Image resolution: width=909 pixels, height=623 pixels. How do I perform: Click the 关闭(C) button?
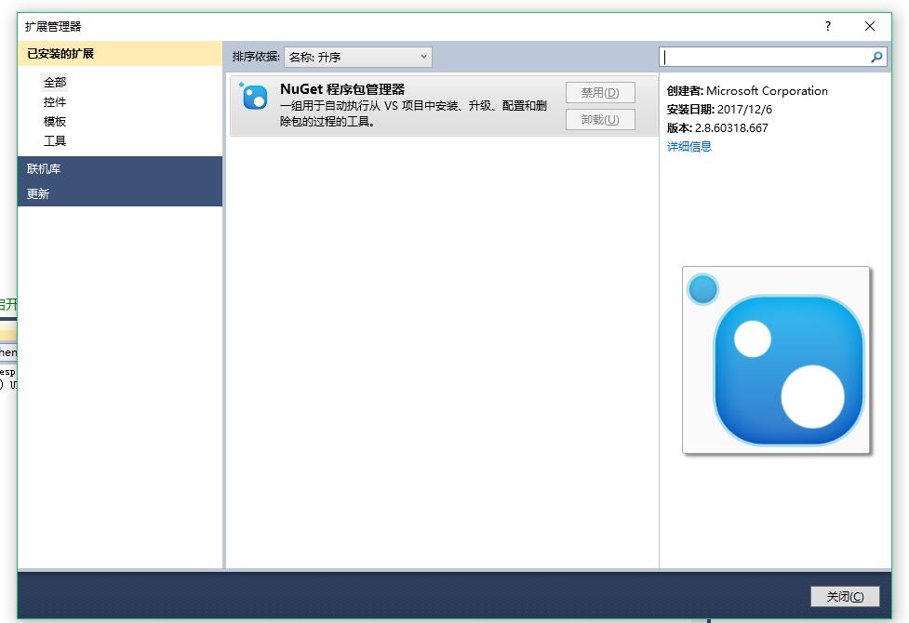[x=845, y=596]
